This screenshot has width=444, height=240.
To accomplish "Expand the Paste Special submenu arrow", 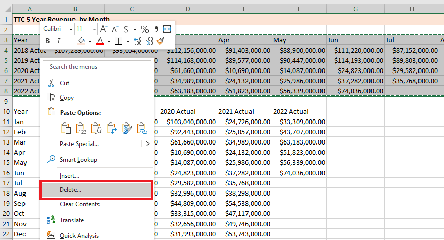I will 147,144.
